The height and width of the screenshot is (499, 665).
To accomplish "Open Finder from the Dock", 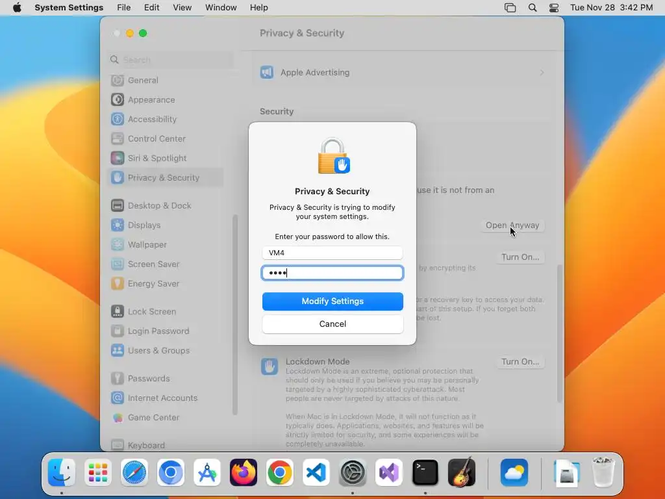I will [62, 472].
